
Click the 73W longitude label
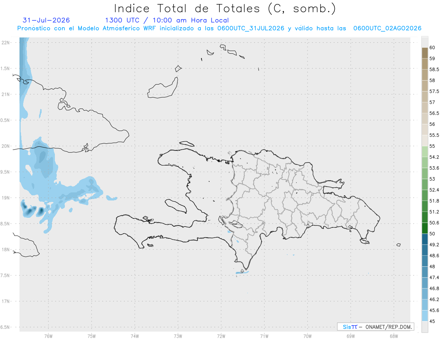pyautogui.click(x=178, y=336)
